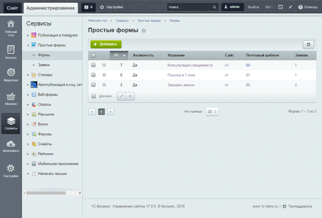Open the RU language dropdown
The width and height of the screenshot is (322, 218).
click(x=269, y=7)
